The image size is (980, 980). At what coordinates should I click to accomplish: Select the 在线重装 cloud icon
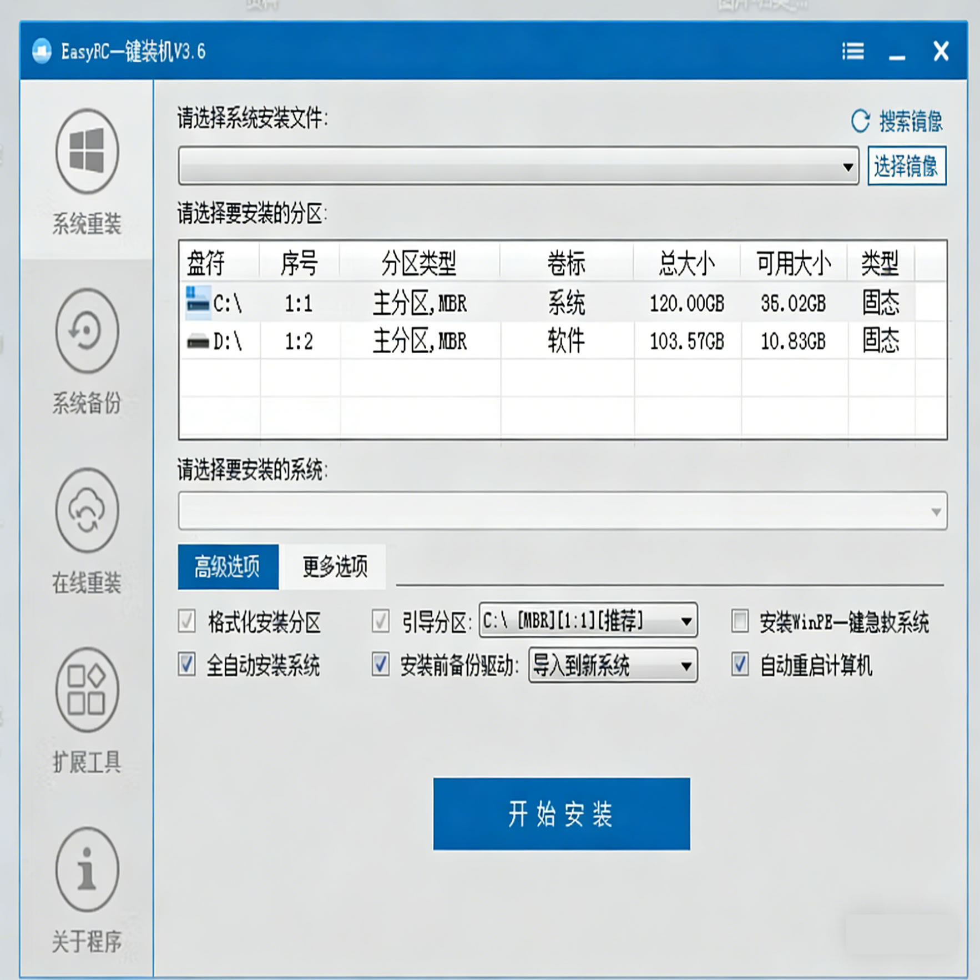[87, 510]
